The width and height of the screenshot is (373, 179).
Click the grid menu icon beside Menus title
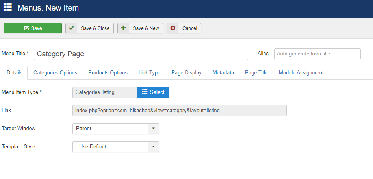click(7, 7)
